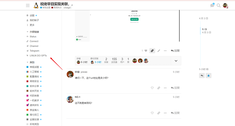Viewport: 235px width, 126px height.
Task: Copy the post link with the chain icon
Action: point(152,51)
